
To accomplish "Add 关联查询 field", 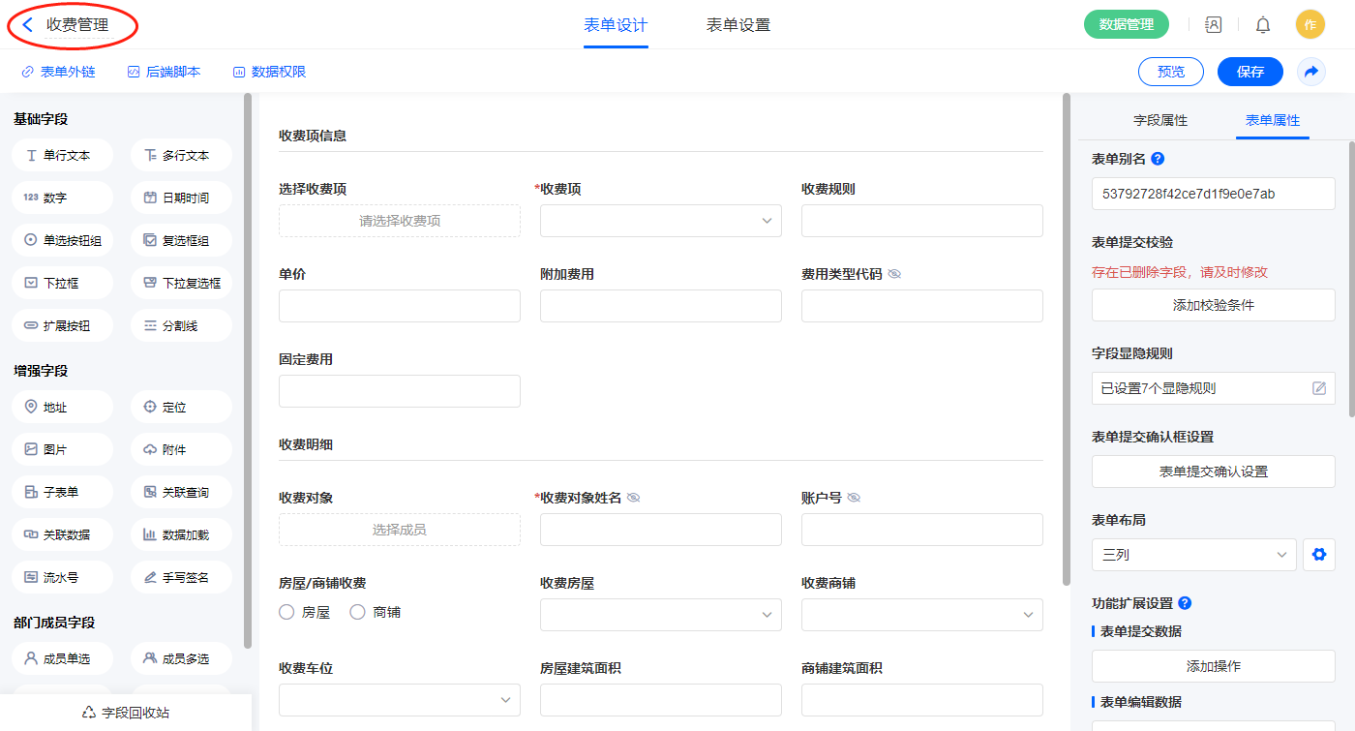I will 181,492.
